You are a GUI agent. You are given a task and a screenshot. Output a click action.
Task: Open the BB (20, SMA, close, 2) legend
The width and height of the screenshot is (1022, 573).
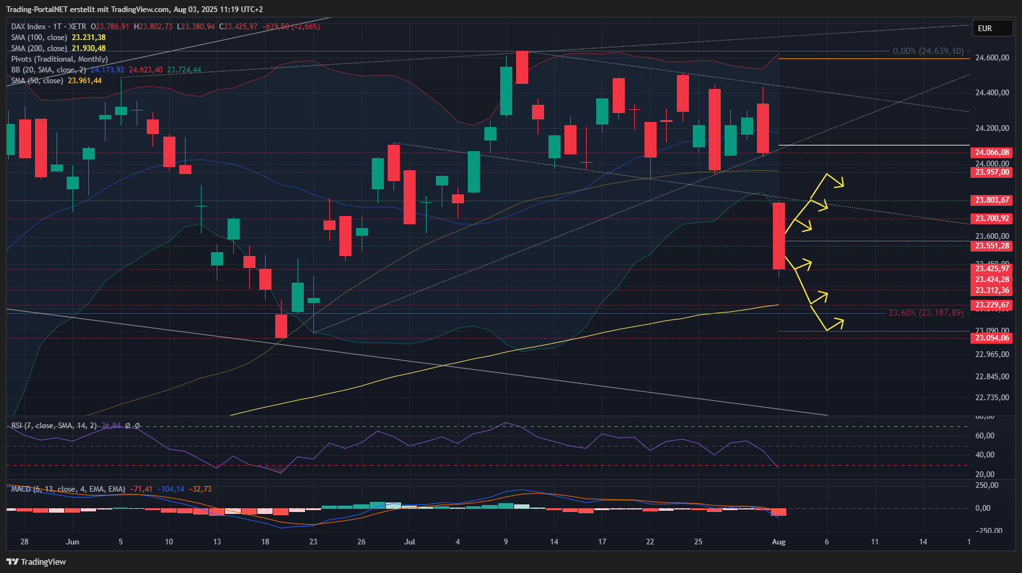[48, 70]
